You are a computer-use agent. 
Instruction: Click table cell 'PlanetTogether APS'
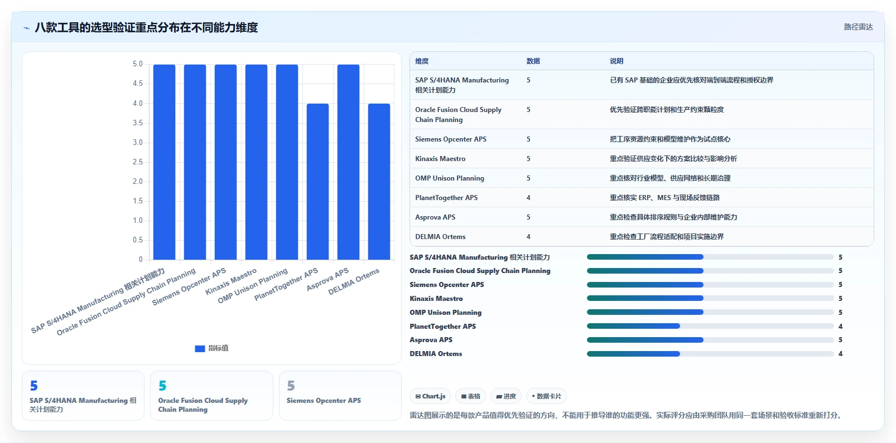(446, 198)
